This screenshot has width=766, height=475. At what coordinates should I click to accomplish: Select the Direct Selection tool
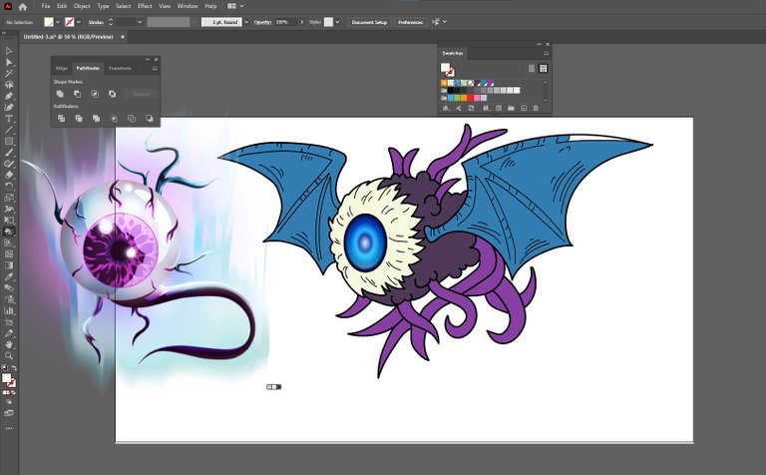pyautogui.click(x=9, y=62)
